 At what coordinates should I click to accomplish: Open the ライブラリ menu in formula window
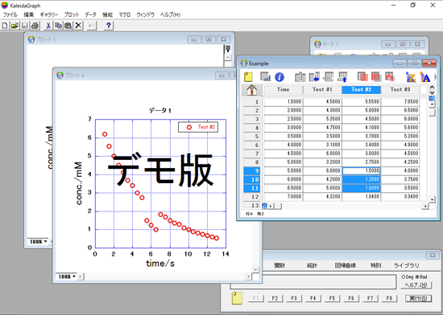point(406,265)
